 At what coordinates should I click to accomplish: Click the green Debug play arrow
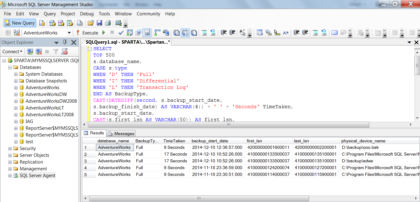coord(104,33)
